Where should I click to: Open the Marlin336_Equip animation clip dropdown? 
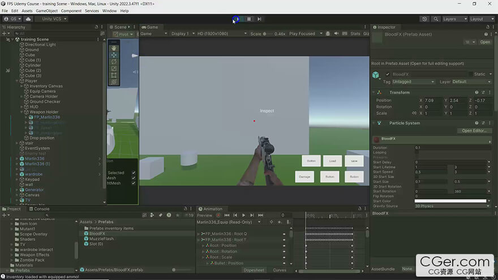(226, 222)
